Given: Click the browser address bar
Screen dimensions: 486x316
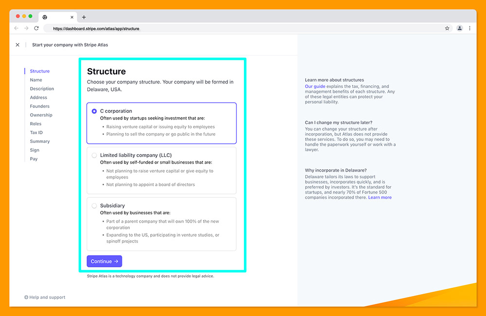Looking at the screenshot, I should click(x=146, y=28).
